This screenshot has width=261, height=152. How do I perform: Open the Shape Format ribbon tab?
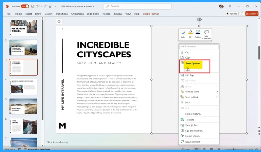point(151,14)
